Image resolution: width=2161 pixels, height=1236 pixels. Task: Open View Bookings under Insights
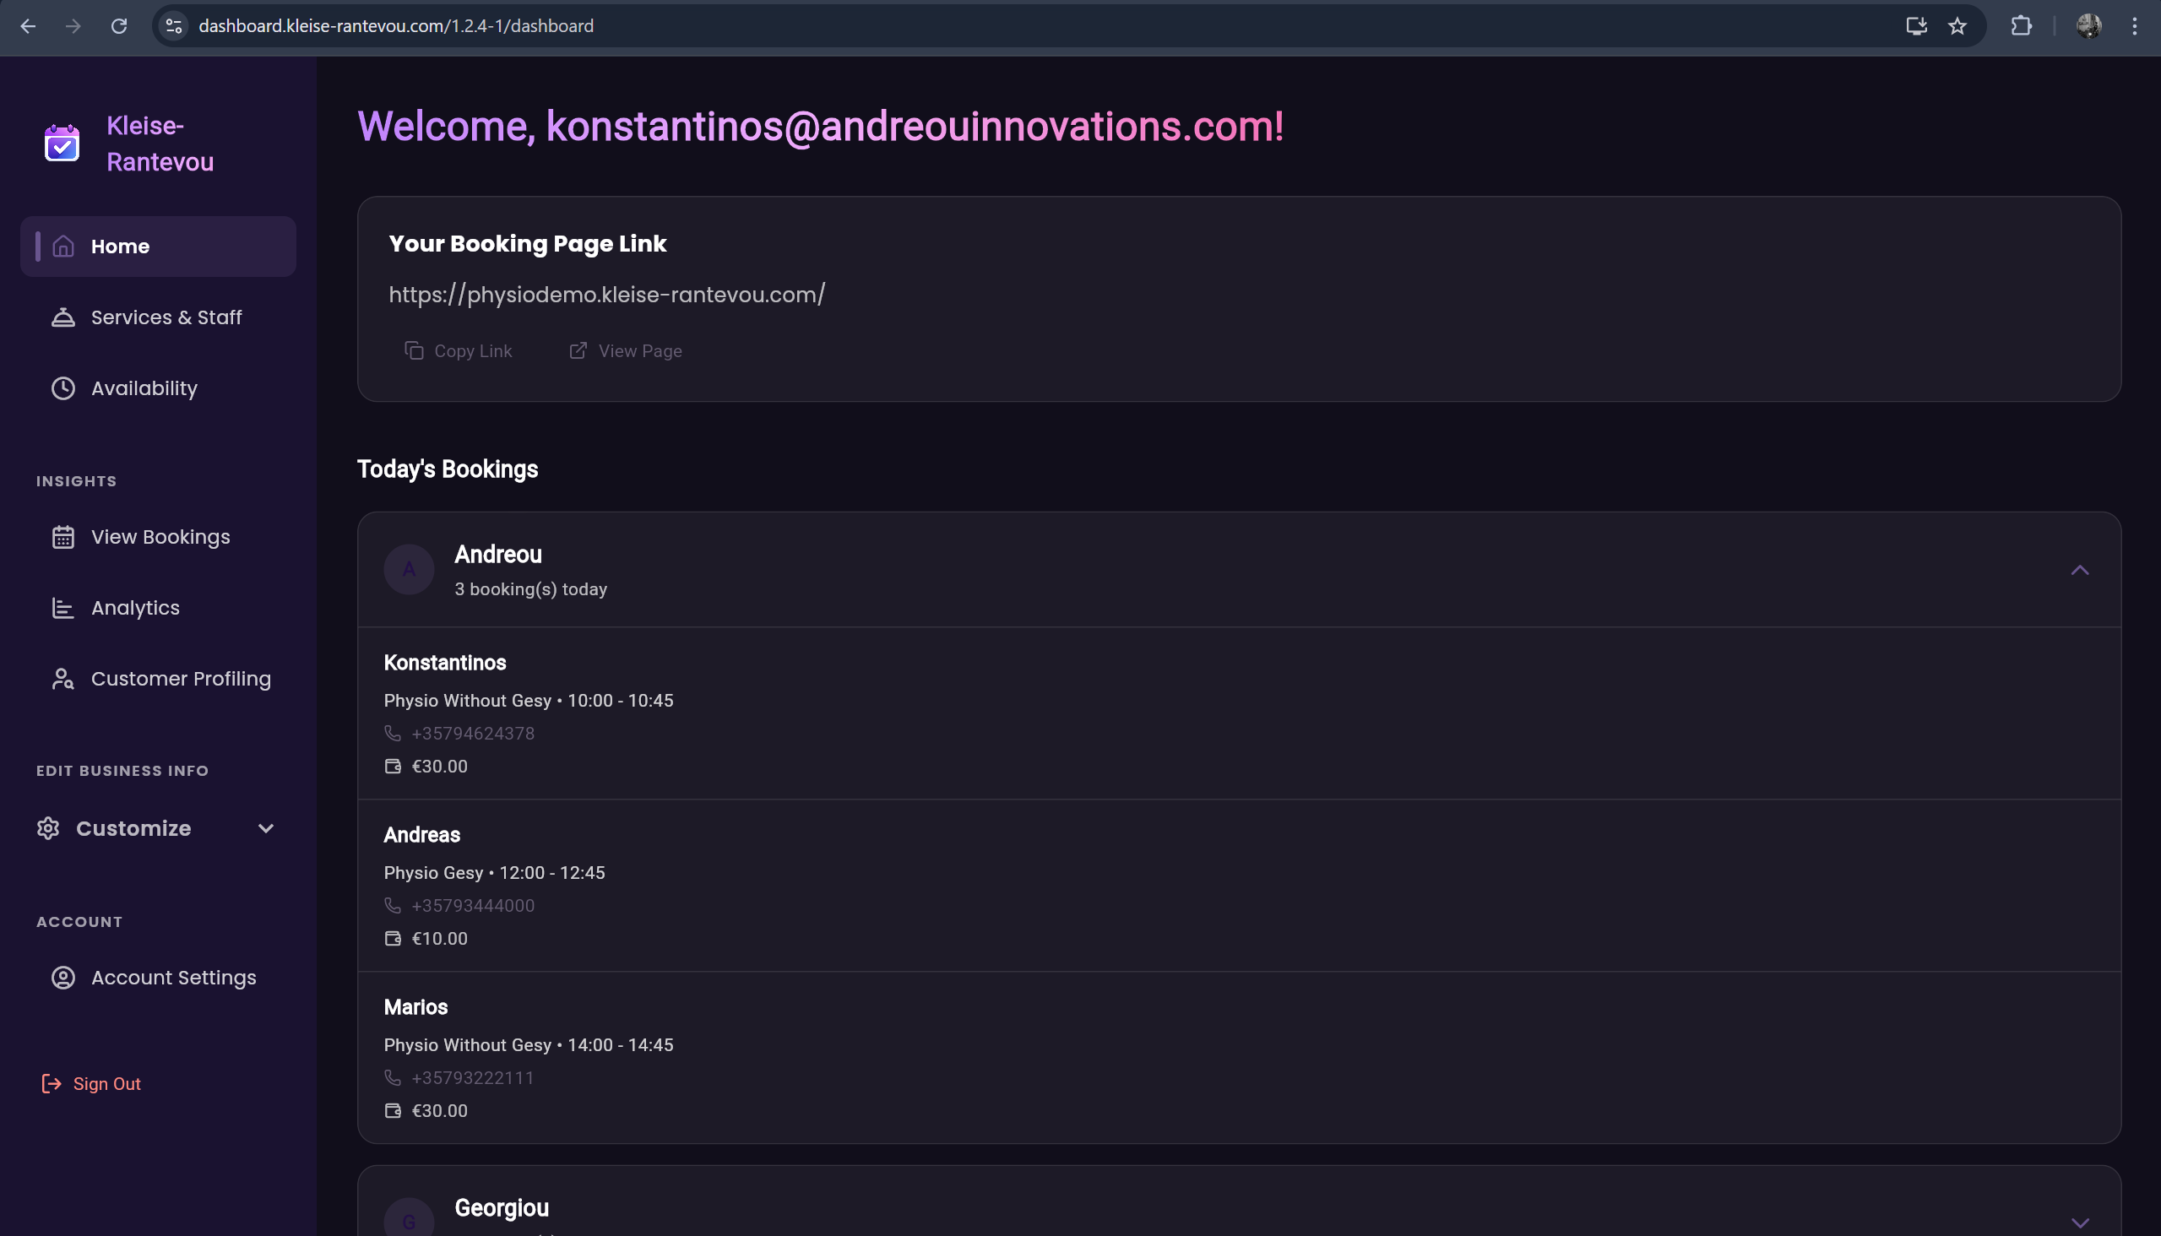tap(158, 537)
